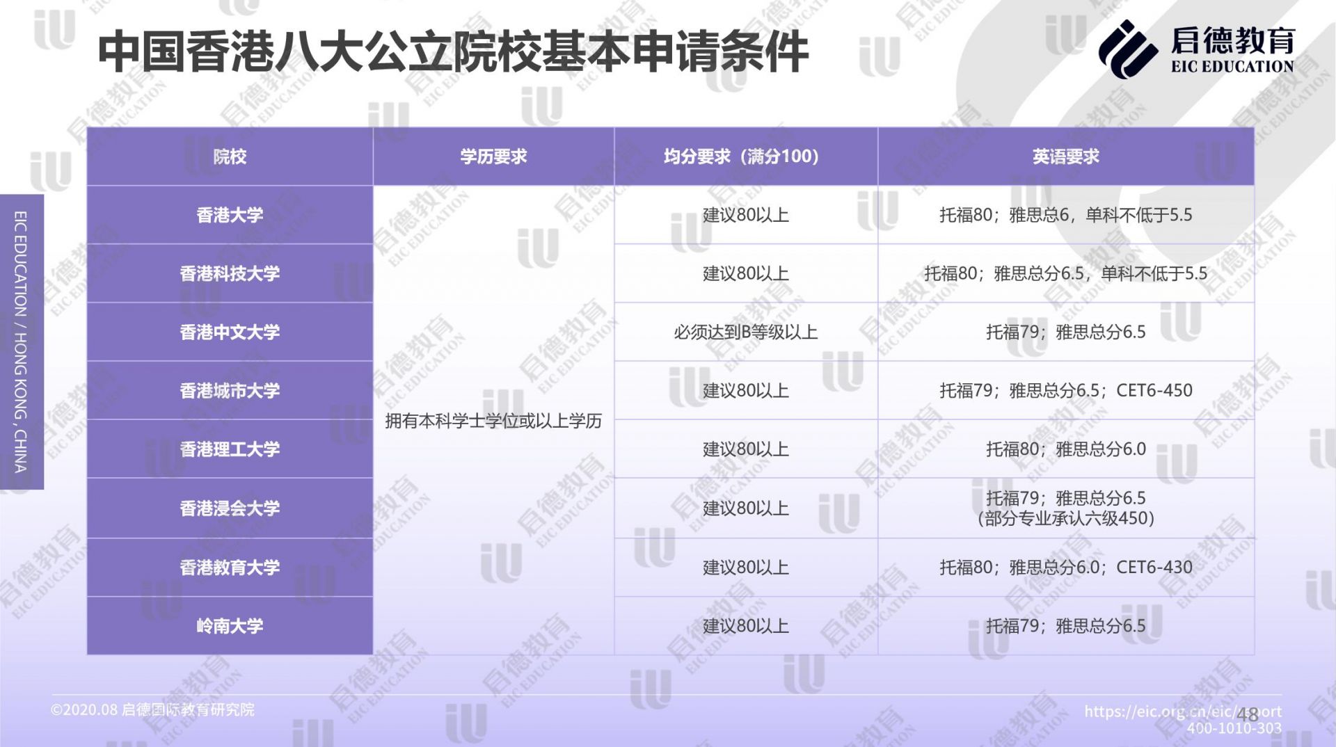Click 托福79；雅思总分6.5 in 岭南大学 row
Viewport: 1336px width, 747px height.
(x=1066, y=625)
